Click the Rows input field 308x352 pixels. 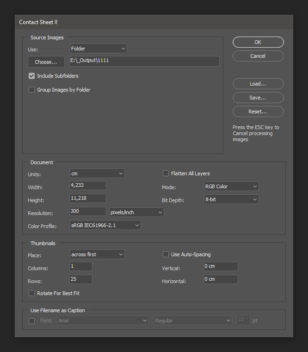tap(80, 279)
